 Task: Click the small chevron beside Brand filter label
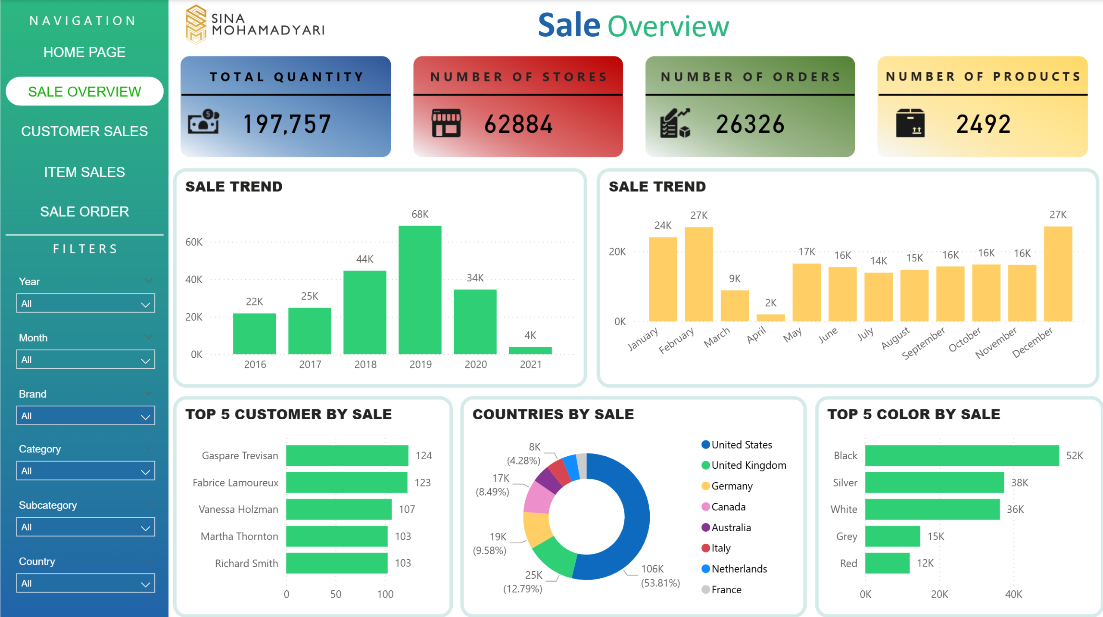pyautogui.click(x=149, y=393)
